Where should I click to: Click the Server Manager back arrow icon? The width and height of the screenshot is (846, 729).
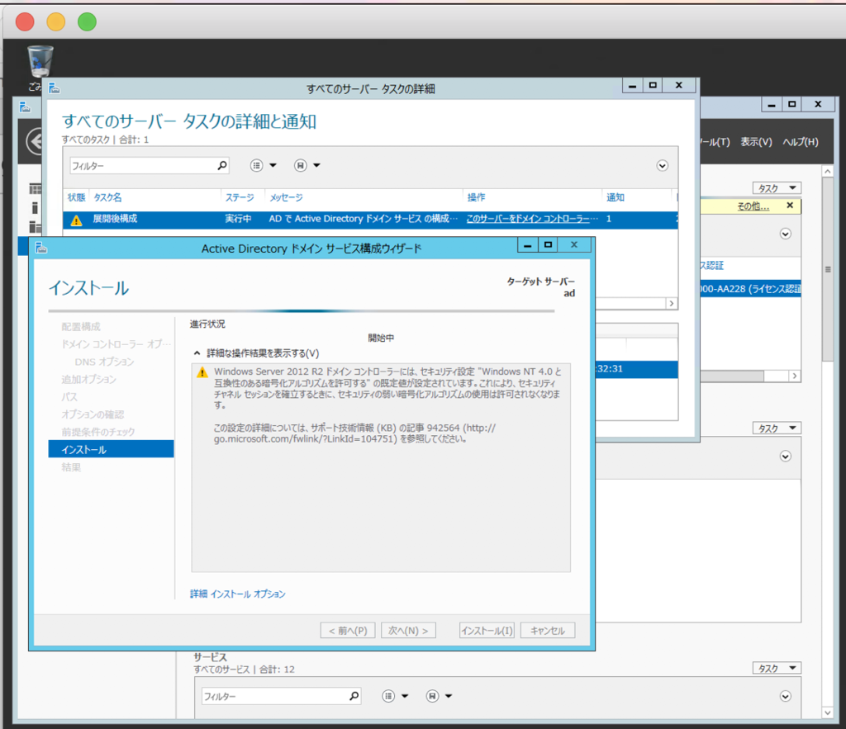point(35,142)
